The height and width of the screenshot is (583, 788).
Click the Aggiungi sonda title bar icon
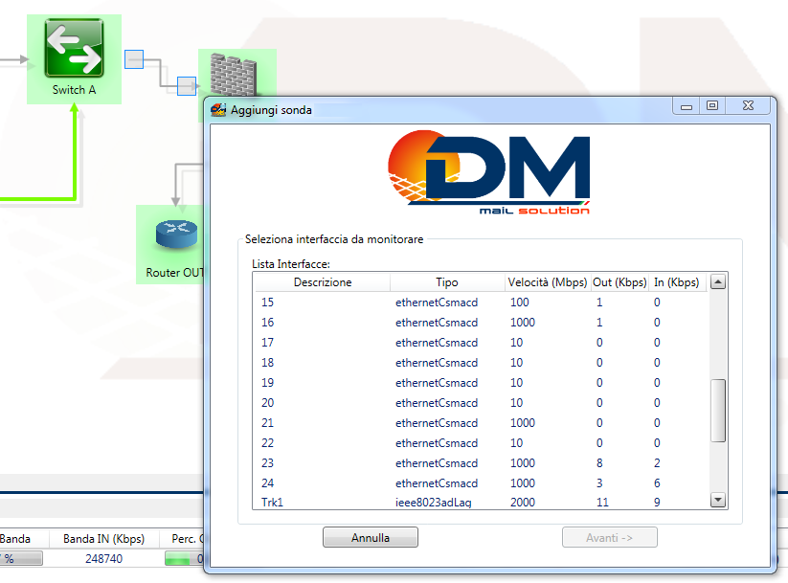[218, 109]
